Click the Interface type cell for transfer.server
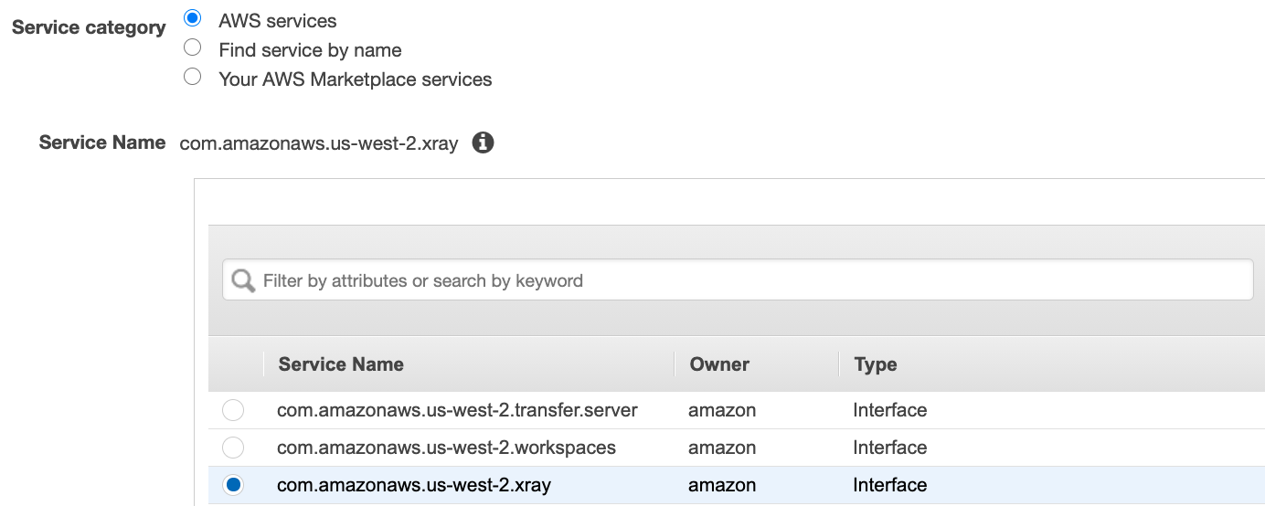The width and height of the screenshot is (1265, 506). 889,410
